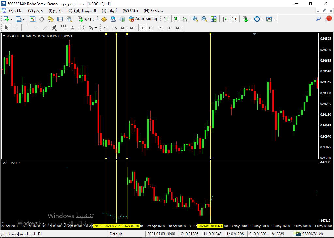334x238 pixels.
Task: Toggle chart shift on the toolbar
Action: click(x=234, y=19)
